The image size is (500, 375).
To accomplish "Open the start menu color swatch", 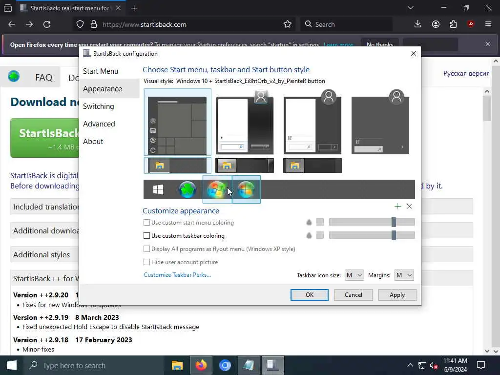I will (320, 222).
